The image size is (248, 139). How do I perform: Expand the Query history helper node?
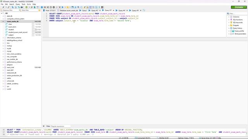tap(229, 28)
